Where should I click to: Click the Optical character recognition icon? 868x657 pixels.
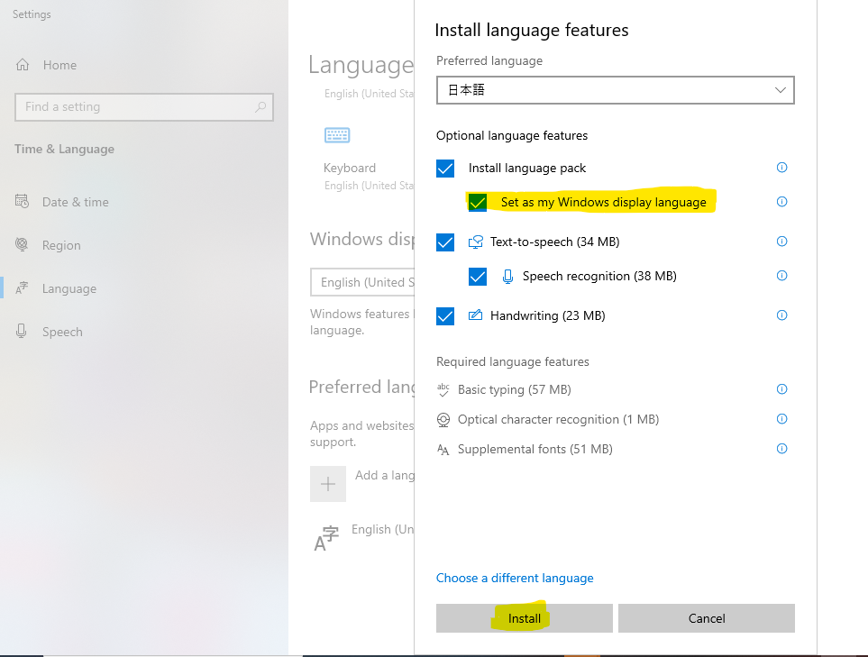pyautogui.click(x=443, y=420)
